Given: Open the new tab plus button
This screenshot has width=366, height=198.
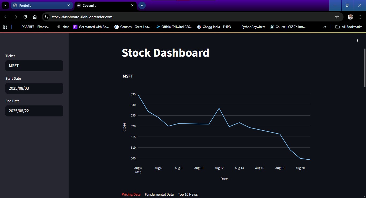Looking at the screenshot, I should pos(142,5).
